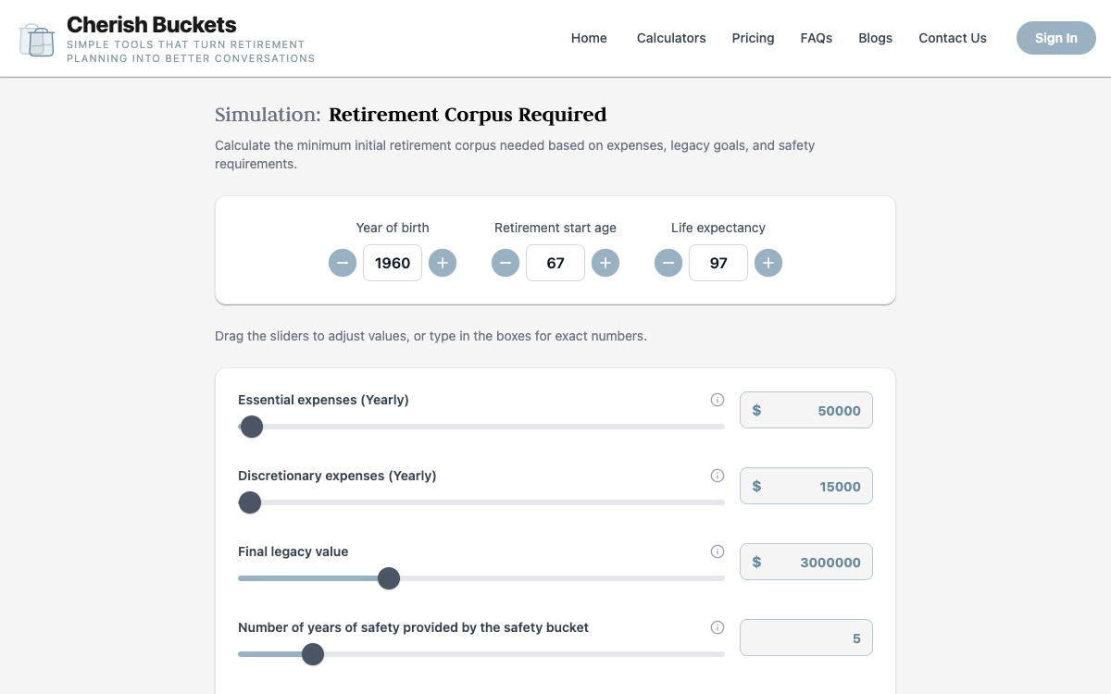Click the Sign In button

1056,38
